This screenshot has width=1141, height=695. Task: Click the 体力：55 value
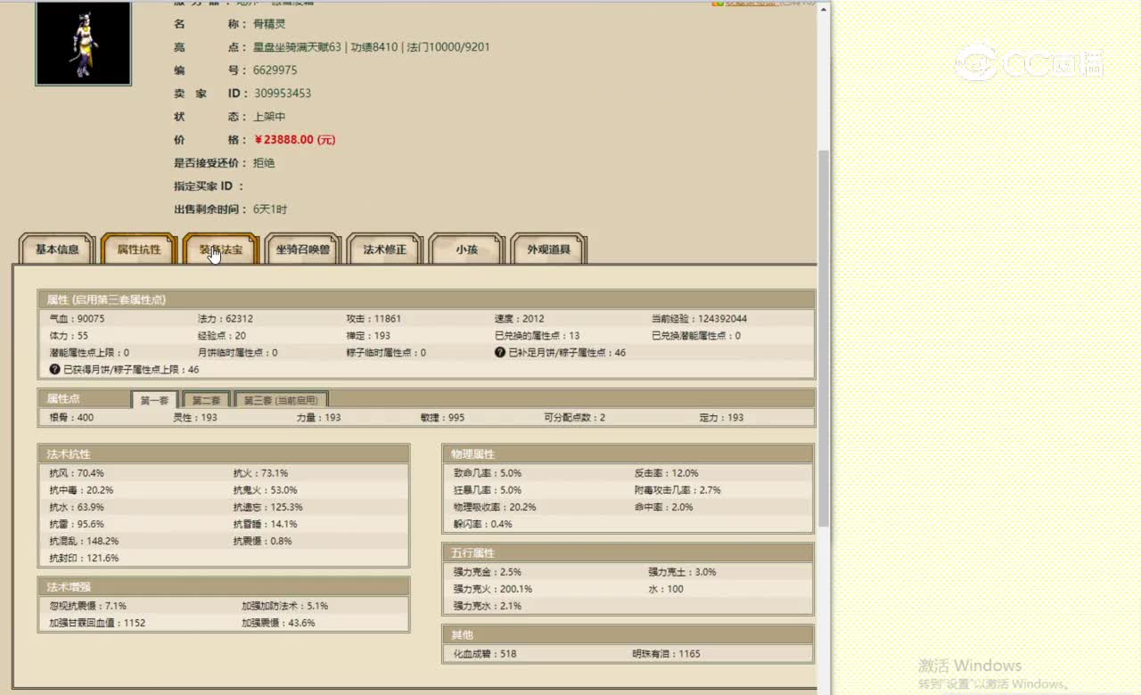tap(69, 336)
